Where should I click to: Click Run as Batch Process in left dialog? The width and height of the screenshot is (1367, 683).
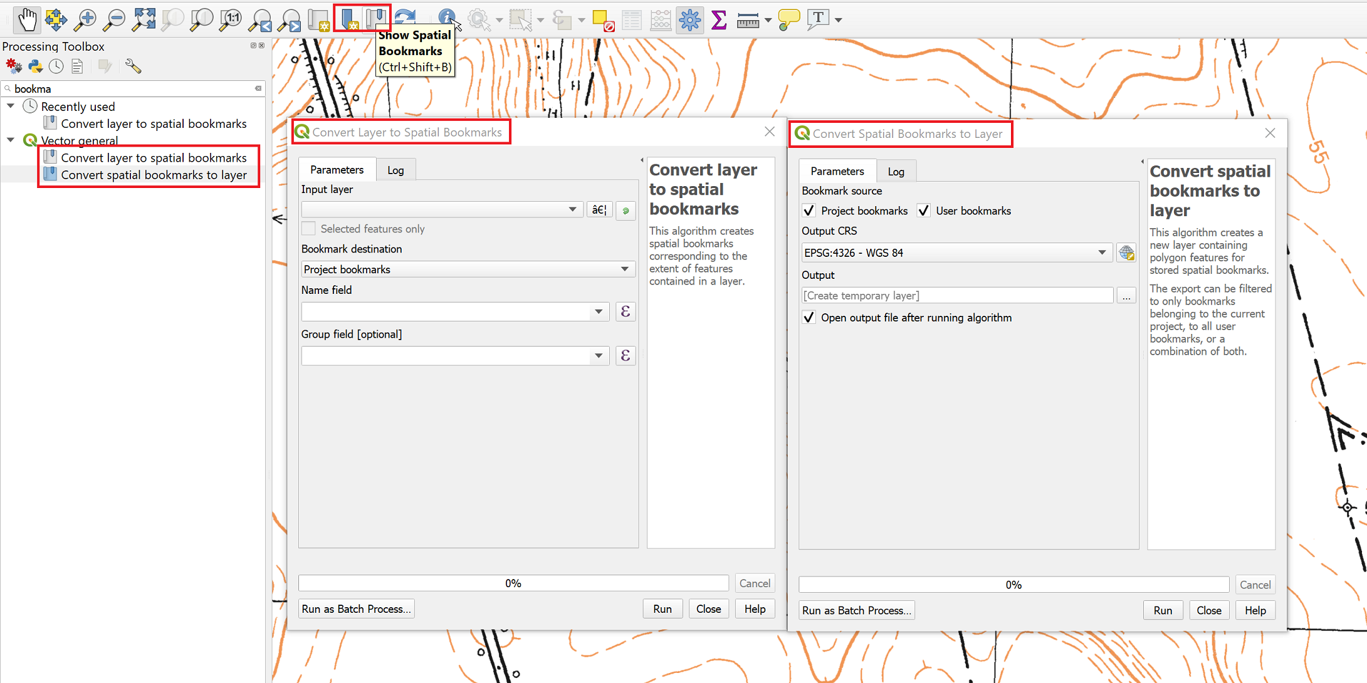pyautogui.click(x=356, y=609)
